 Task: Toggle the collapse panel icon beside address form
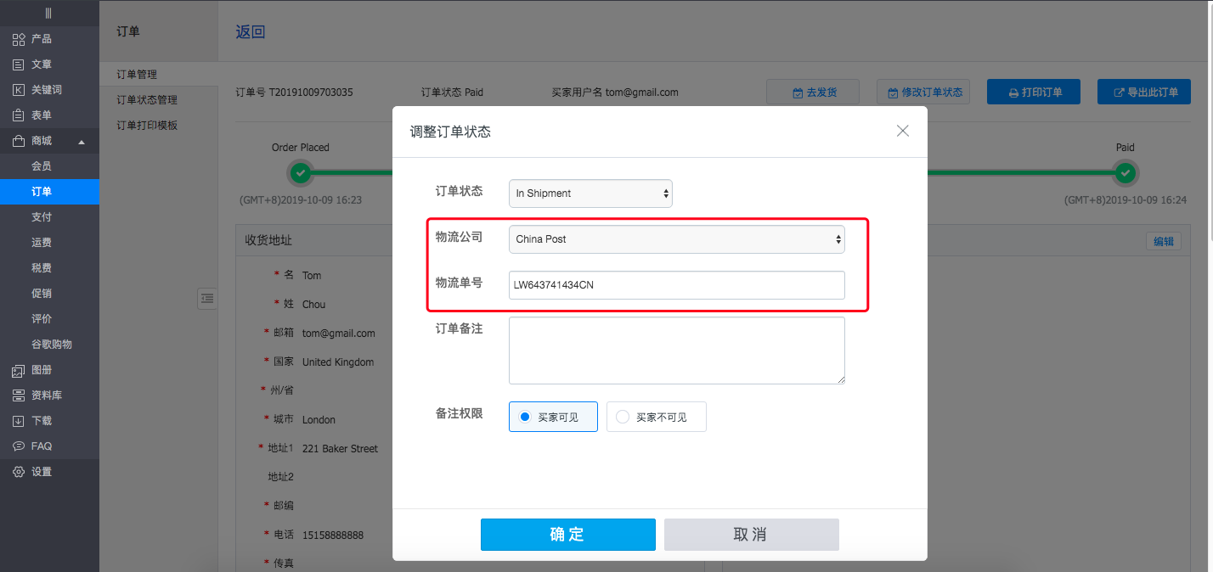tap(207, 298)
